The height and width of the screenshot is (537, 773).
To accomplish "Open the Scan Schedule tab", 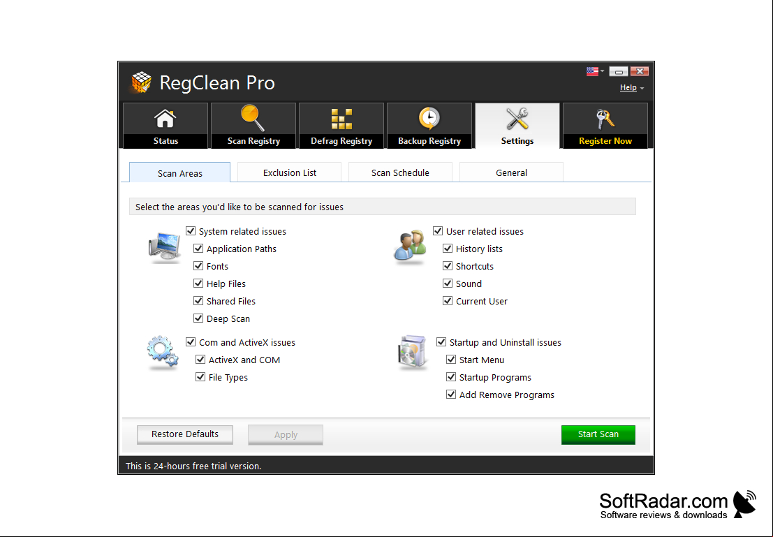I will [400, 172].
